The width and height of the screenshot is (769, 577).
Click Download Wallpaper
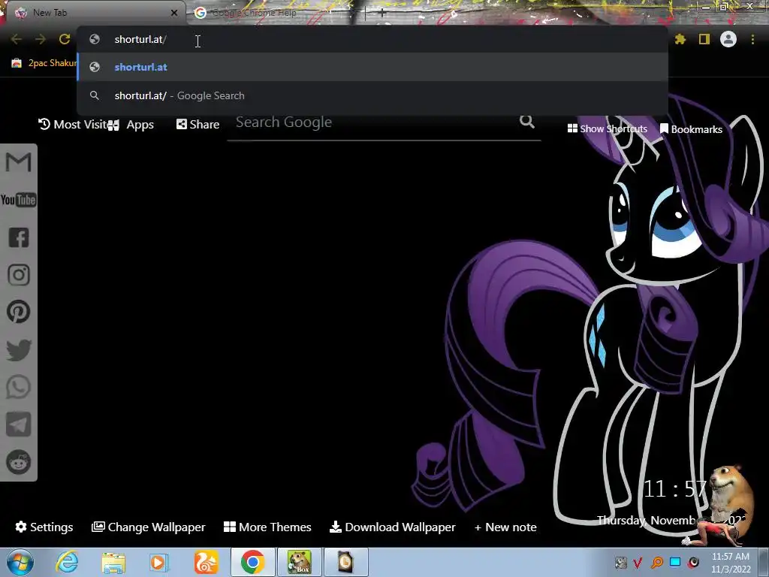point(392,527)
